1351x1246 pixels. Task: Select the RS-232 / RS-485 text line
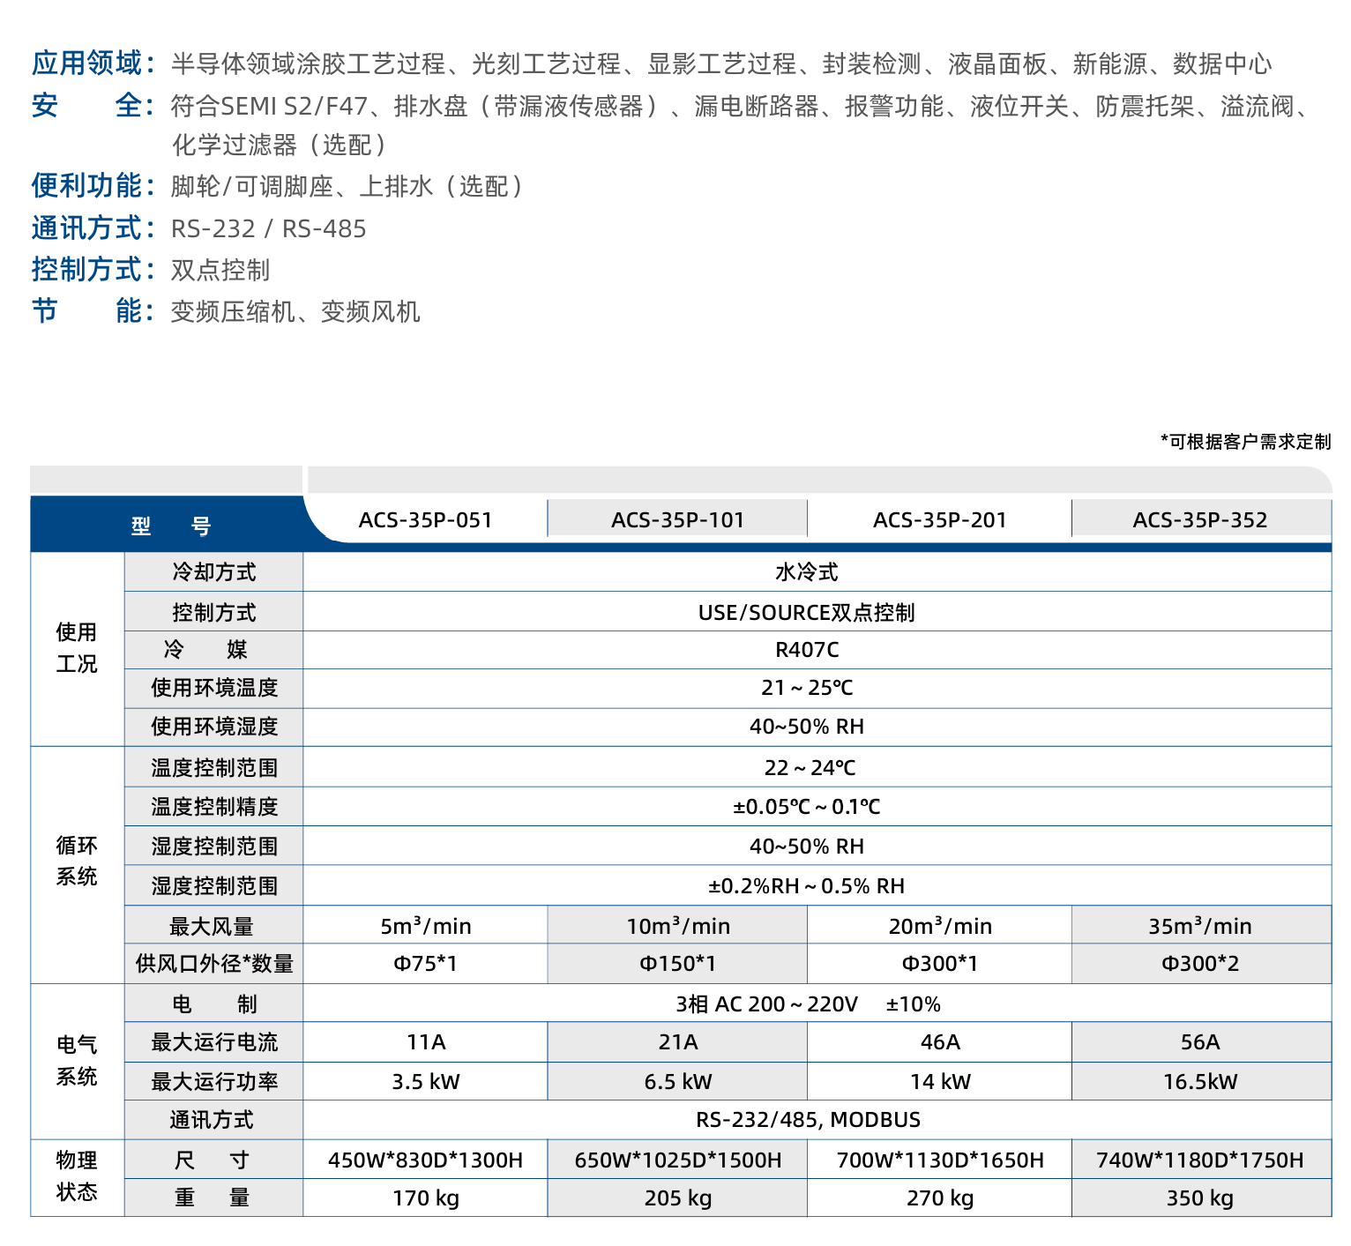click(268, 228)
